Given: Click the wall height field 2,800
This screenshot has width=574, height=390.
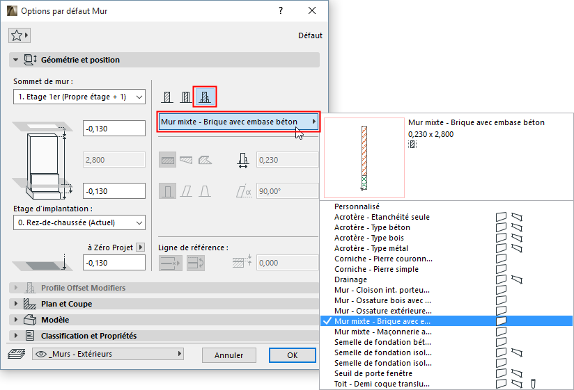Looking at the screenshot, I should tap(114, 160).
